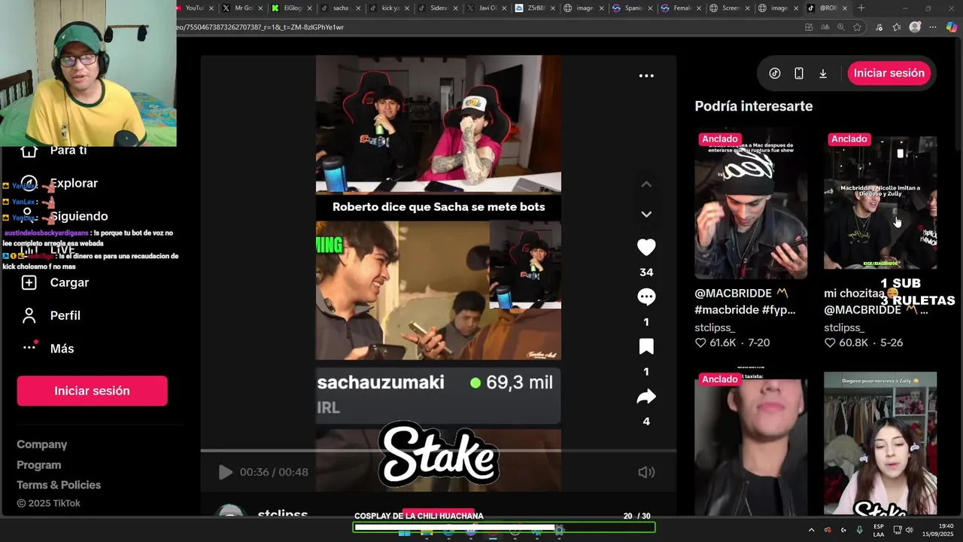Switch to the Z5rB88 browser tab
The width and height of the screenshot is (963, 542).
pos(536,8)
